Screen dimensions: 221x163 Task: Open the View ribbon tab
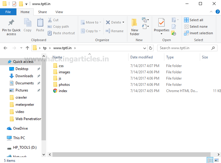(59, 12)
